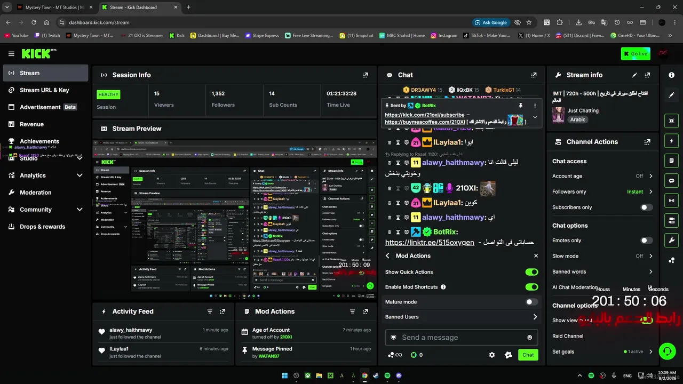Click the document icon in right sidebar
The width and height of the screenshot is (683, 384).
pos(671,161)
